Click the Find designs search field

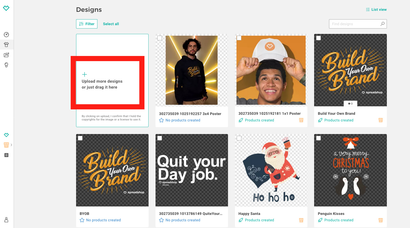pyautogui.click(x=355, y=24)
